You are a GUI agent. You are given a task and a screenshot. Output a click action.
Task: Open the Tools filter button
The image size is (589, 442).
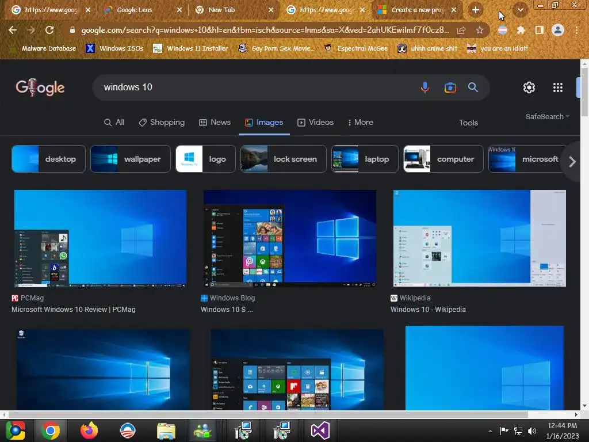468,123
